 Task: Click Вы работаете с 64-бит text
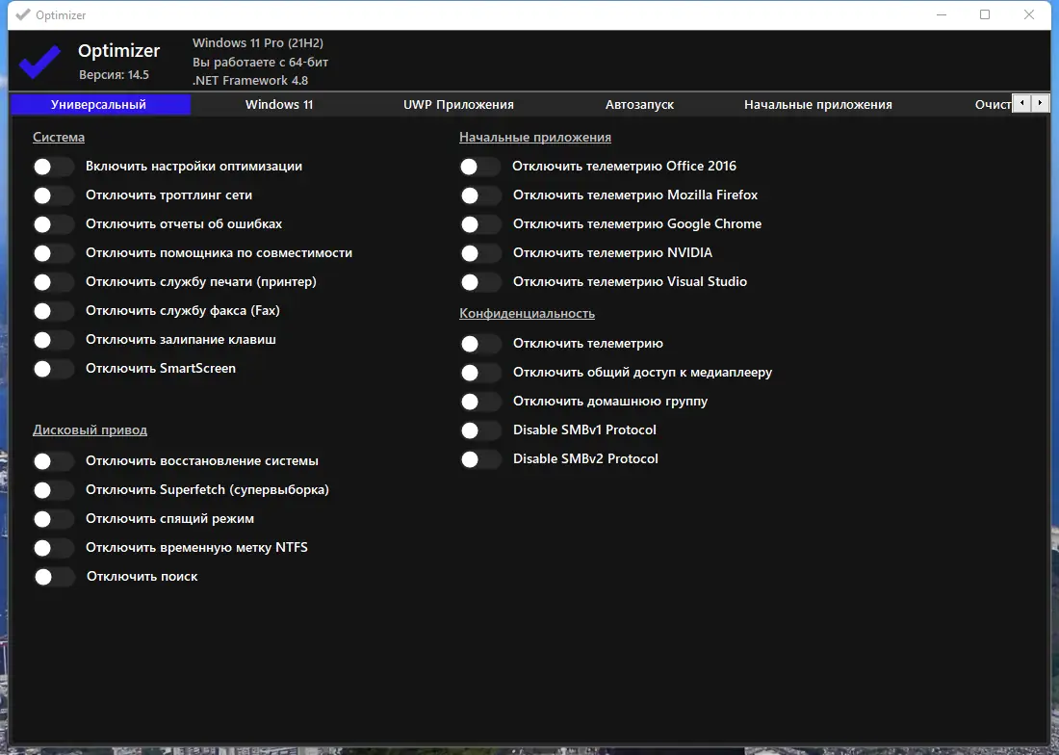coord(261,62)
